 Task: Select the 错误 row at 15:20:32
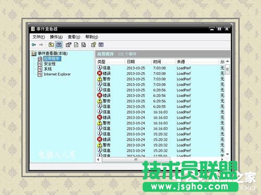[x=161, y=140]
